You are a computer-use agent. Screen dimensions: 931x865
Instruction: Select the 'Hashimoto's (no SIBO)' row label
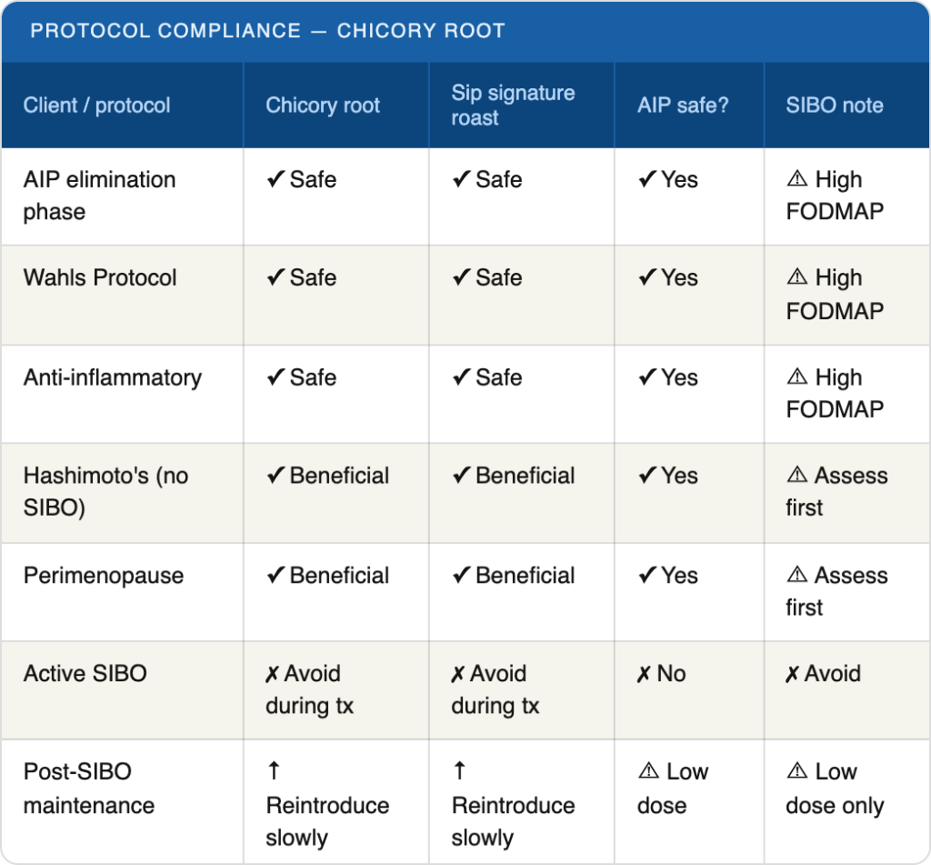click(105, 491)
